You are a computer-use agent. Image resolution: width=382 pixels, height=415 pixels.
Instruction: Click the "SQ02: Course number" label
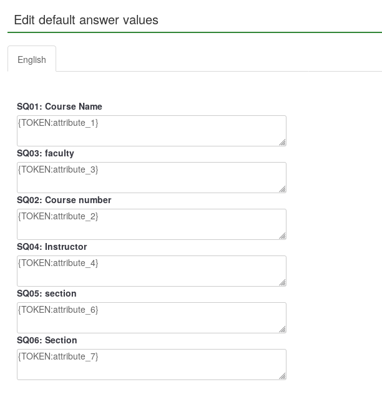tap(64, 200)
